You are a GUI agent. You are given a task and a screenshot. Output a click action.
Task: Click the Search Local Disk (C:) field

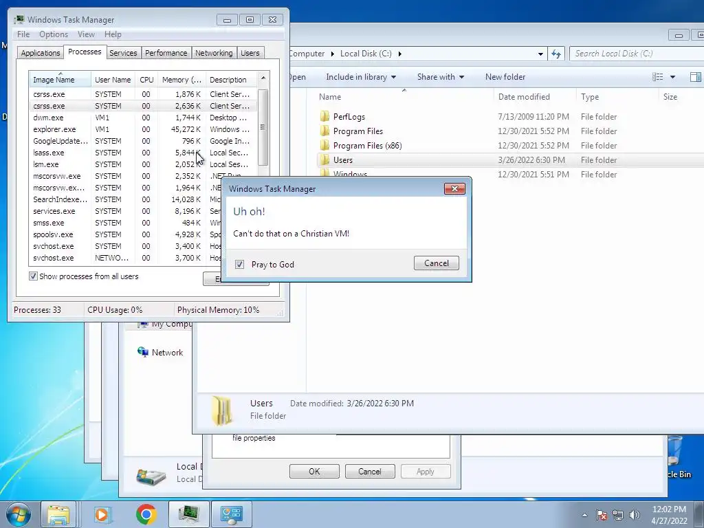tap(637, 54)
